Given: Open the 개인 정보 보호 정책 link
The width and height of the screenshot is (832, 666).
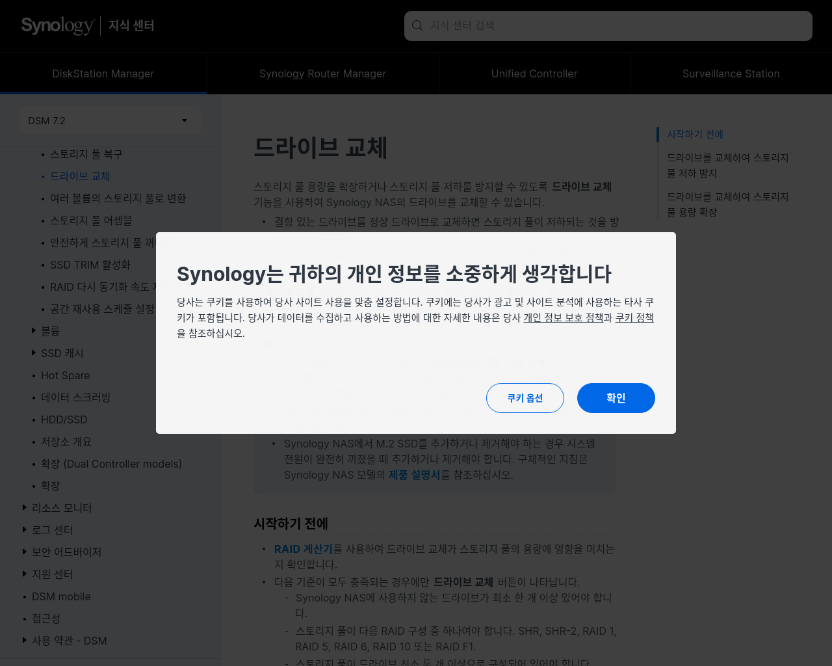Looking at the screenshot, I should 564,317.
